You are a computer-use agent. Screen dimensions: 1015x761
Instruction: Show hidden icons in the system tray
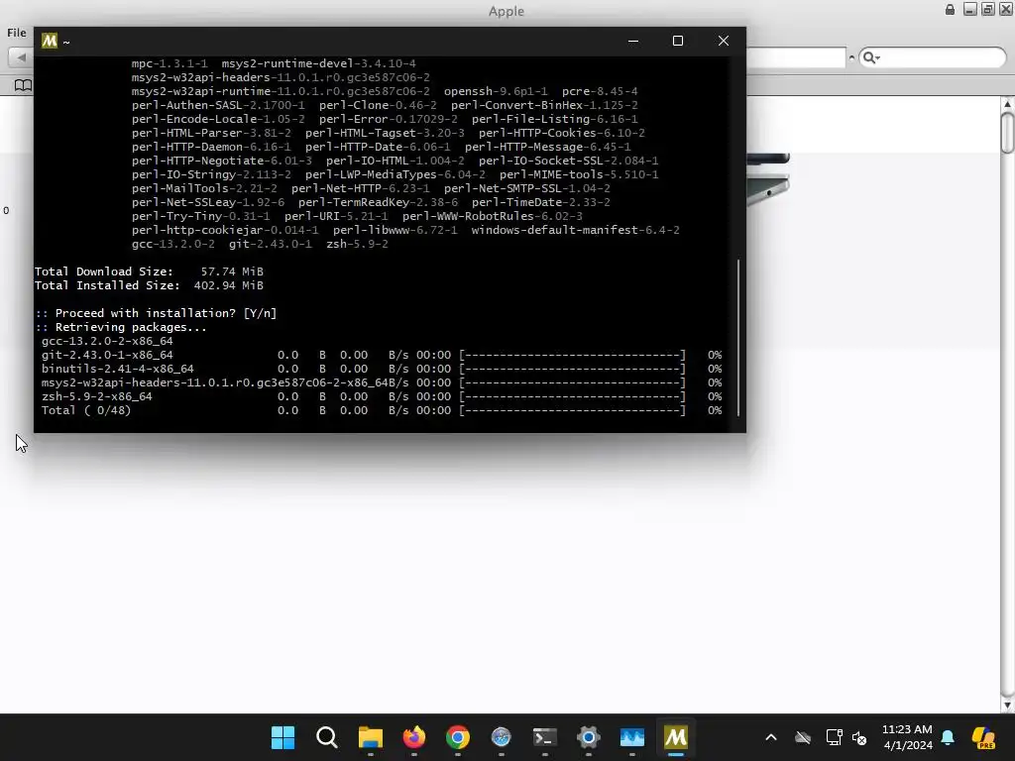click(771, 737)
